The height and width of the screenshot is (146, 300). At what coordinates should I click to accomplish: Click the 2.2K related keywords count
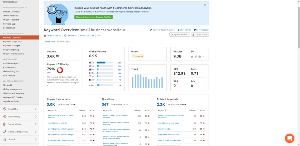click(161, 104)
